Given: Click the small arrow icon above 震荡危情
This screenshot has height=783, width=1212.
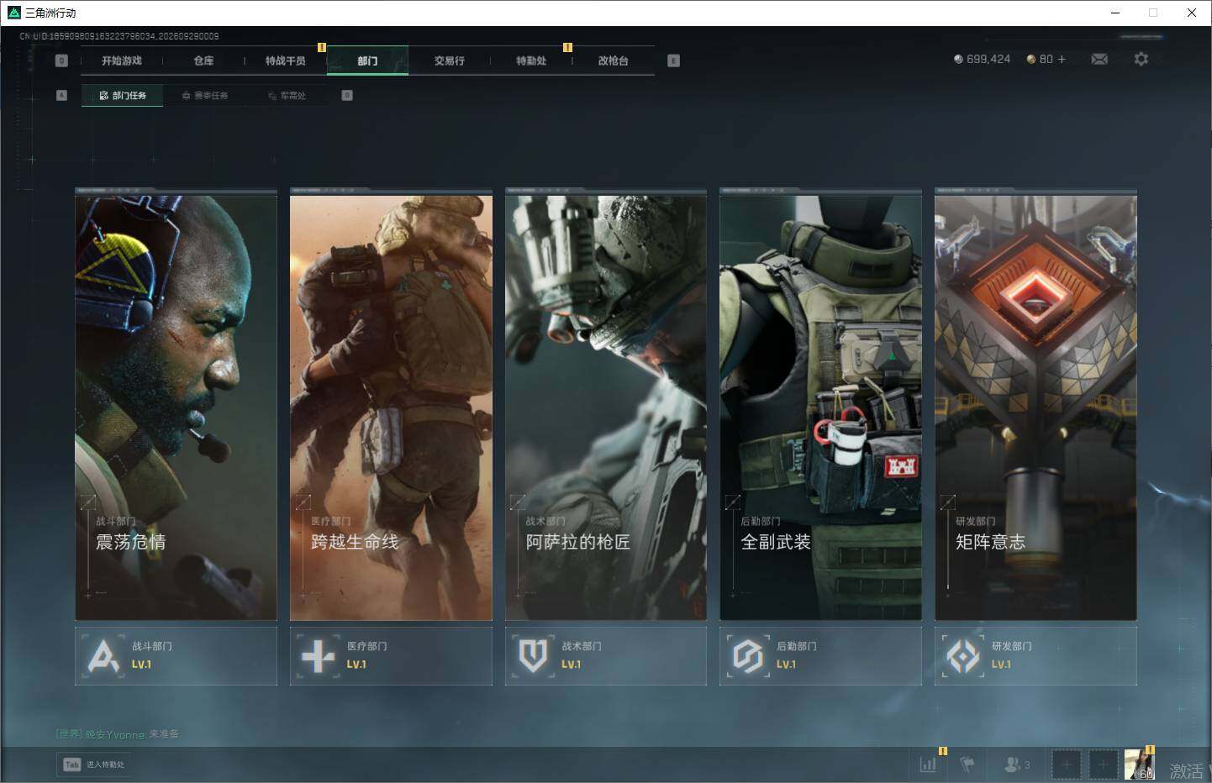Looking at the screenshot, I should tap(87, 502).
